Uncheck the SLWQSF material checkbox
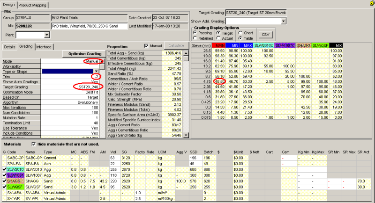The height and width of the screenshot is (203, 375). click(4, 187)
